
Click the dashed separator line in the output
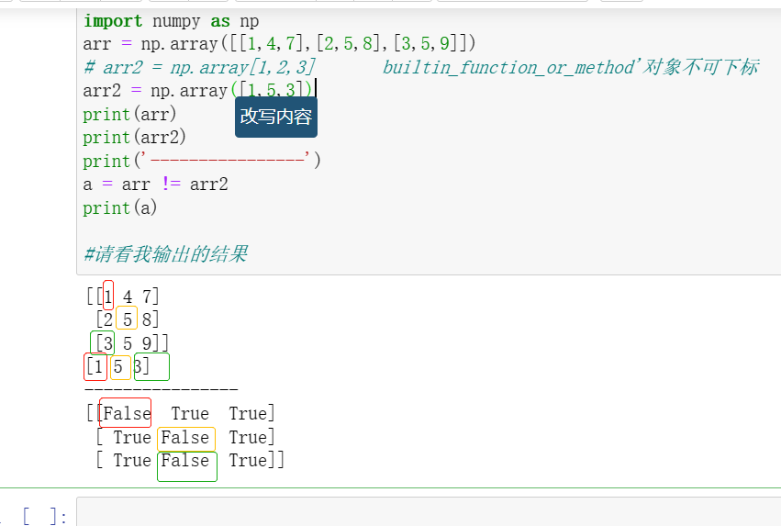click(162, 389)
